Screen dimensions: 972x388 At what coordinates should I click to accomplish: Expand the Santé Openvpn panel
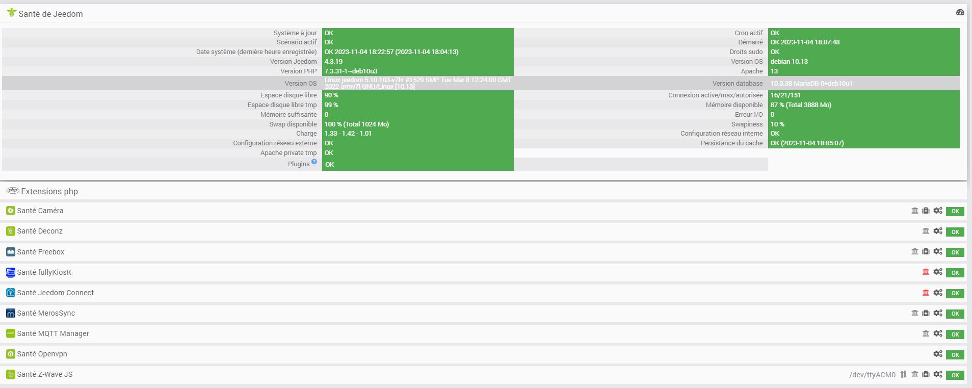tap(42, 354)
